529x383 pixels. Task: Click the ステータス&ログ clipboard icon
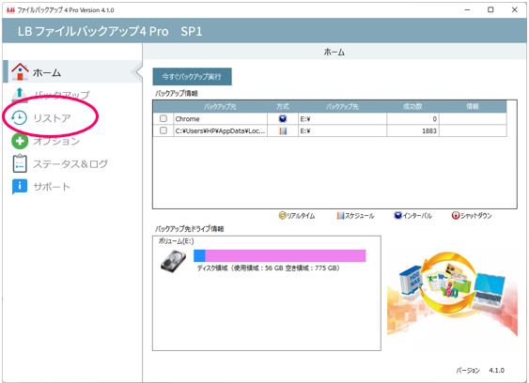tap(20, 163)
